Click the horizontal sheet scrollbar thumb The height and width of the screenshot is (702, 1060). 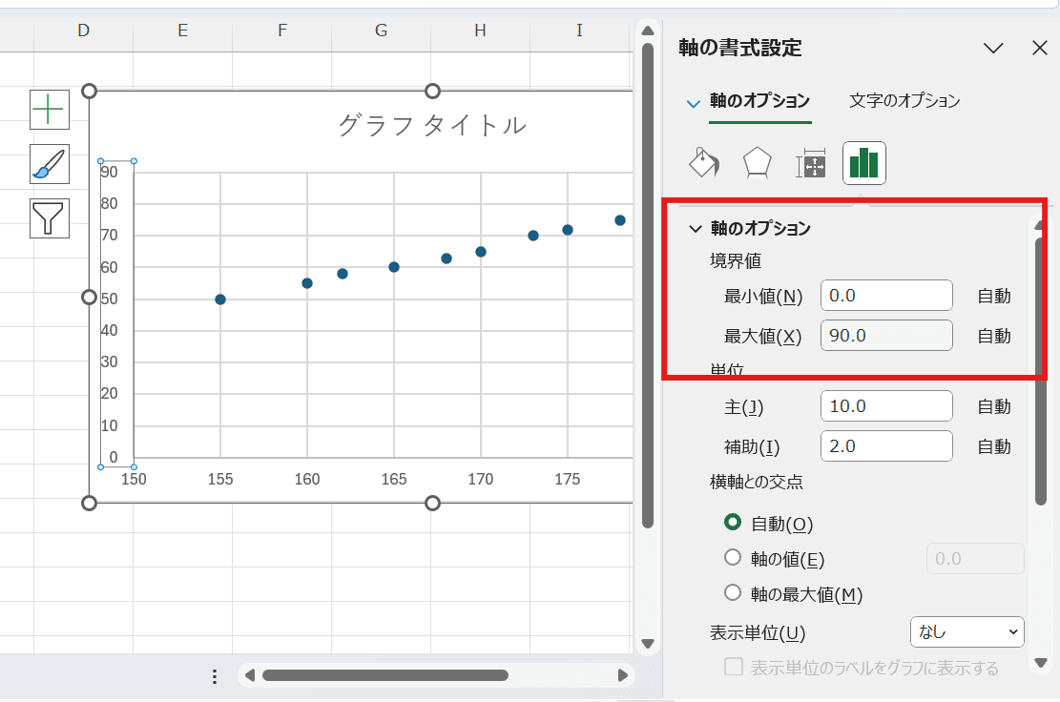coord(385,675)
